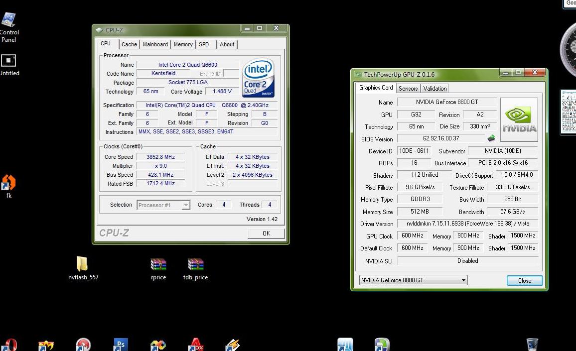The image size is (576, 351).
Task: Select the Memory tab in CPU-Z
Action: (x=183, y=44)
